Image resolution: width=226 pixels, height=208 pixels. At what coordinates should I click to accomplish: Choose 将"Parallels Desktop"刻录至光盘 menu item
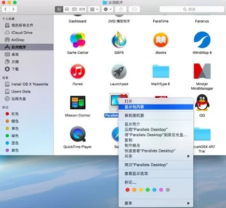[156, 135]
